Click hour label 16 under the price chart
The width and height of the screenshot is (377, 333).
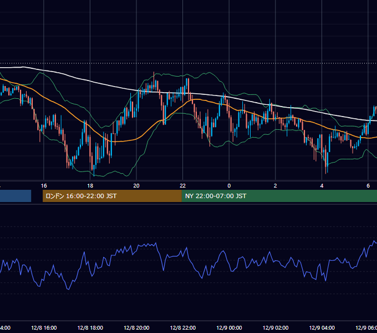point(44,186)
